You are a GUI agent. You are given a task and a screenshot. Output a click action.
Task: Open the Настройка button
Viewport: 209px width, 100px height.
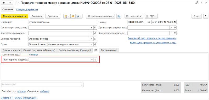(x=134, y=16)
